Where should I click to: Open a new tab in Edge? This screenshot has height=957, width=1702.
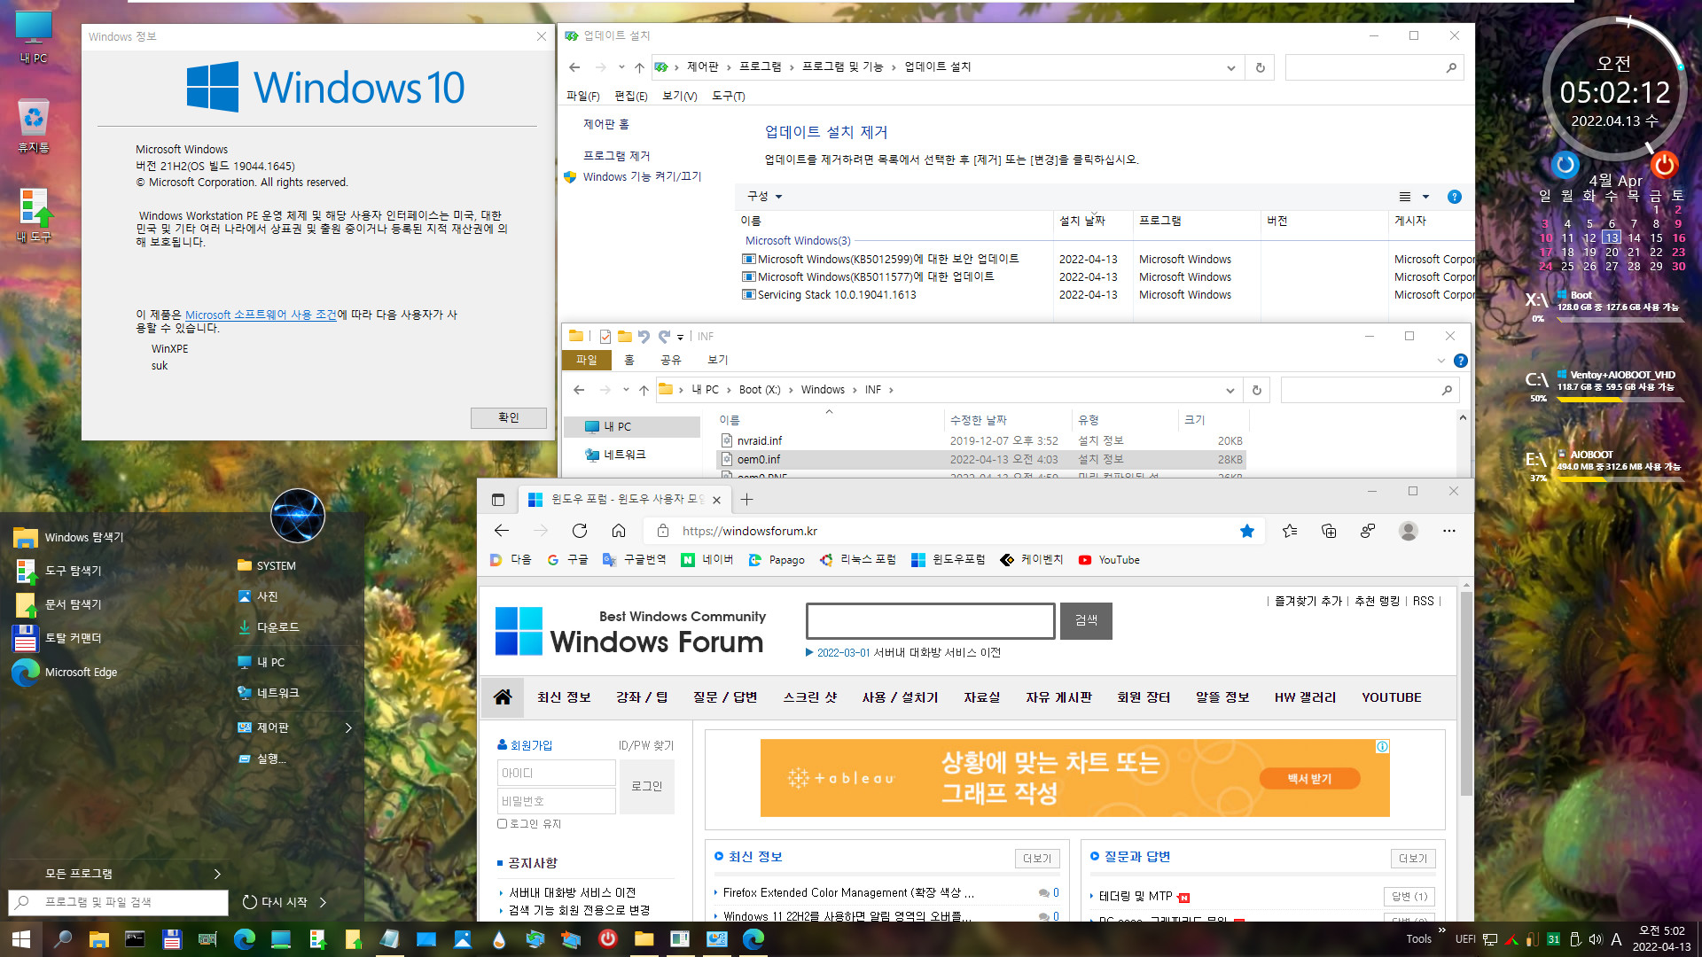pos(747,500)
